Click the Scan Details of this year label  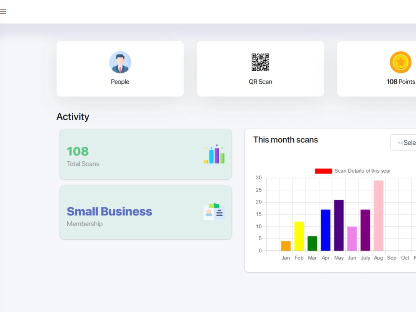tap(363, 171)
